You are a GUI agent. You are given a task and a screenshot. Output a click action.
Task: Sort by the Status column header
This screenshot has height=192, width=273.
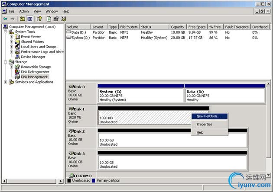[x=154, y=27]
